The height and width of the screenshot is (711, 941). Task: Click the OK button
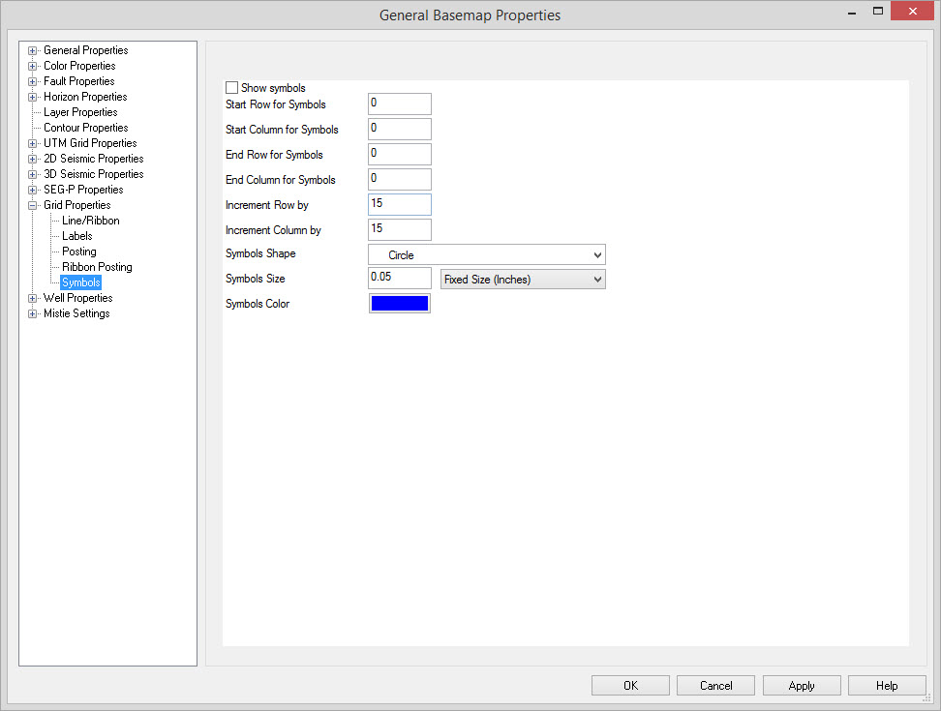(631, 685)
